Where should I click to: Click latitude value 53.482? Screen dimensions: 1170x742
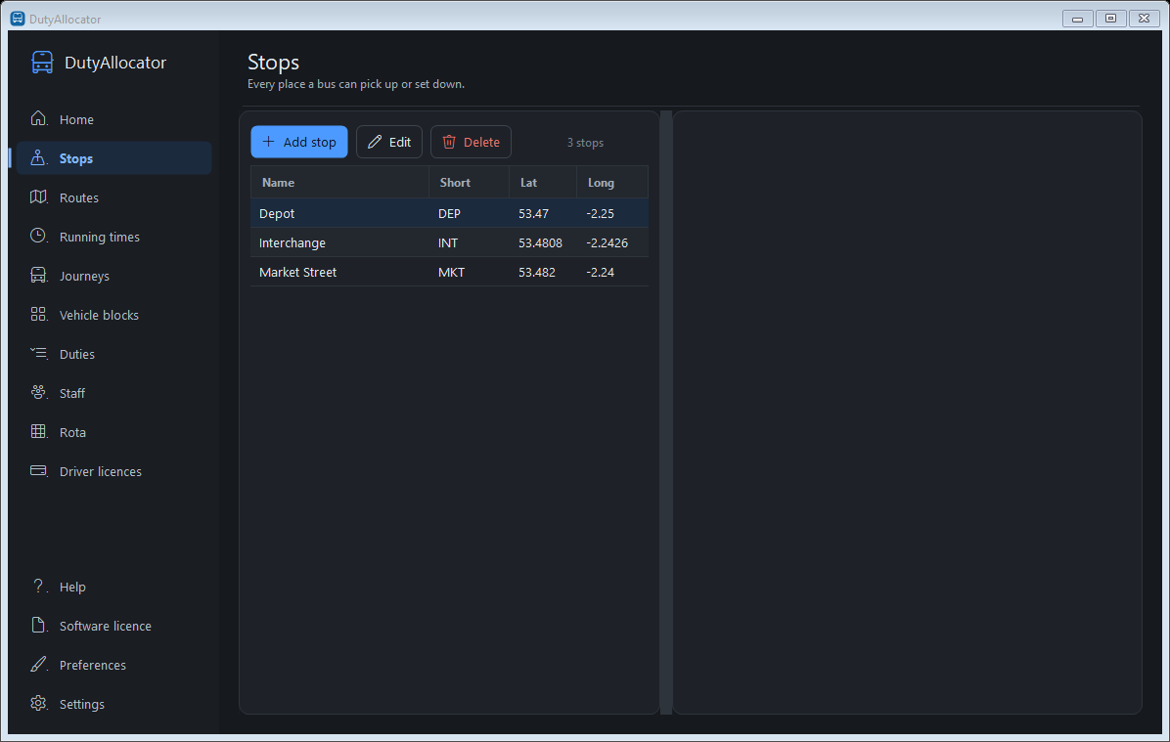pos(536,272)
